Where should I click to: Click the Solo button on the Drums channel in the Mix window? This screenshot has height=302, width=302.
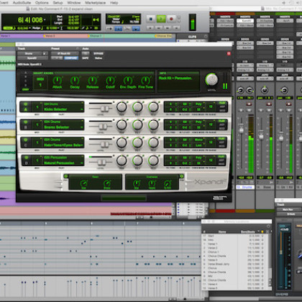242,110
